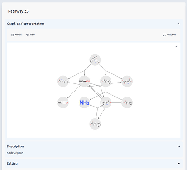Click the eye icon next to View
Screen dimensions: 187x170
tap(28, 35)
